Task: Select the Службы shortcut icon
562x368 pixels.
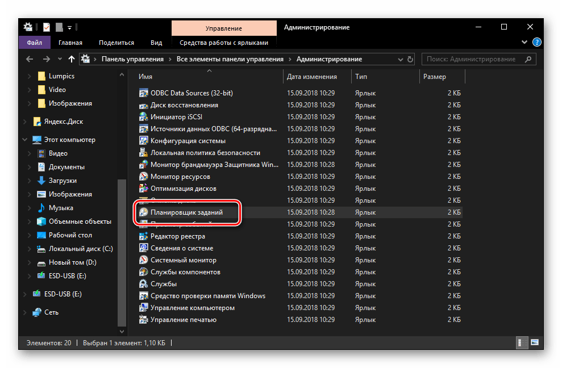Action: coord(144,283)
